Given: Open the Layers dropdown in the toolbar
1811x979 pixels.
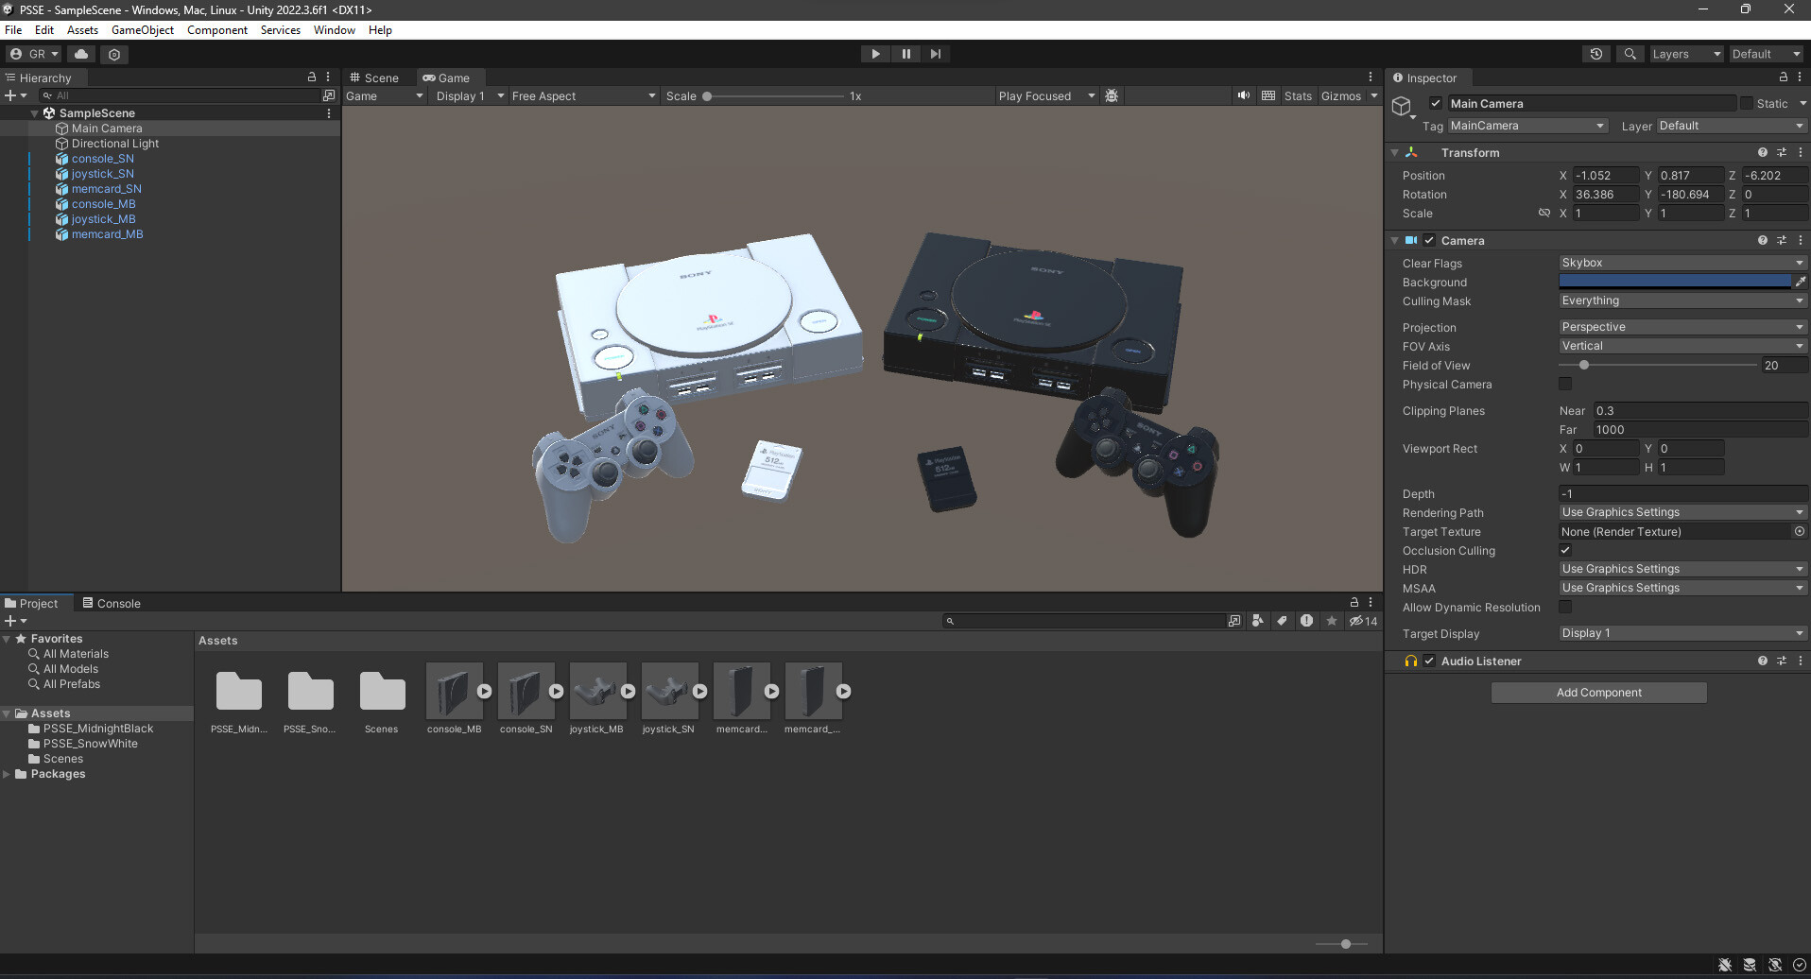Looking at the screenshot, I should click(1685, 54).
